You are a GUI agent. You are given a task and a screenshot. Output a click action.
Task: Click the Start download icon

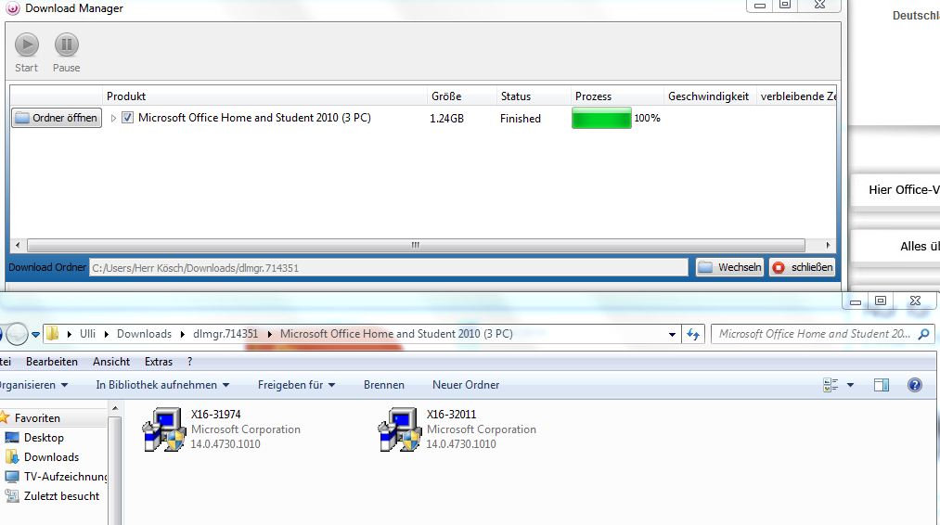coord(26,45)
